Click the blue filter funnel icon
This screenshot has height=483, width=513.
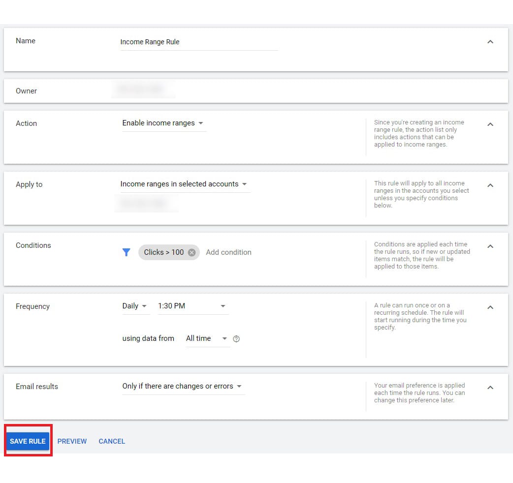point(127,252)
